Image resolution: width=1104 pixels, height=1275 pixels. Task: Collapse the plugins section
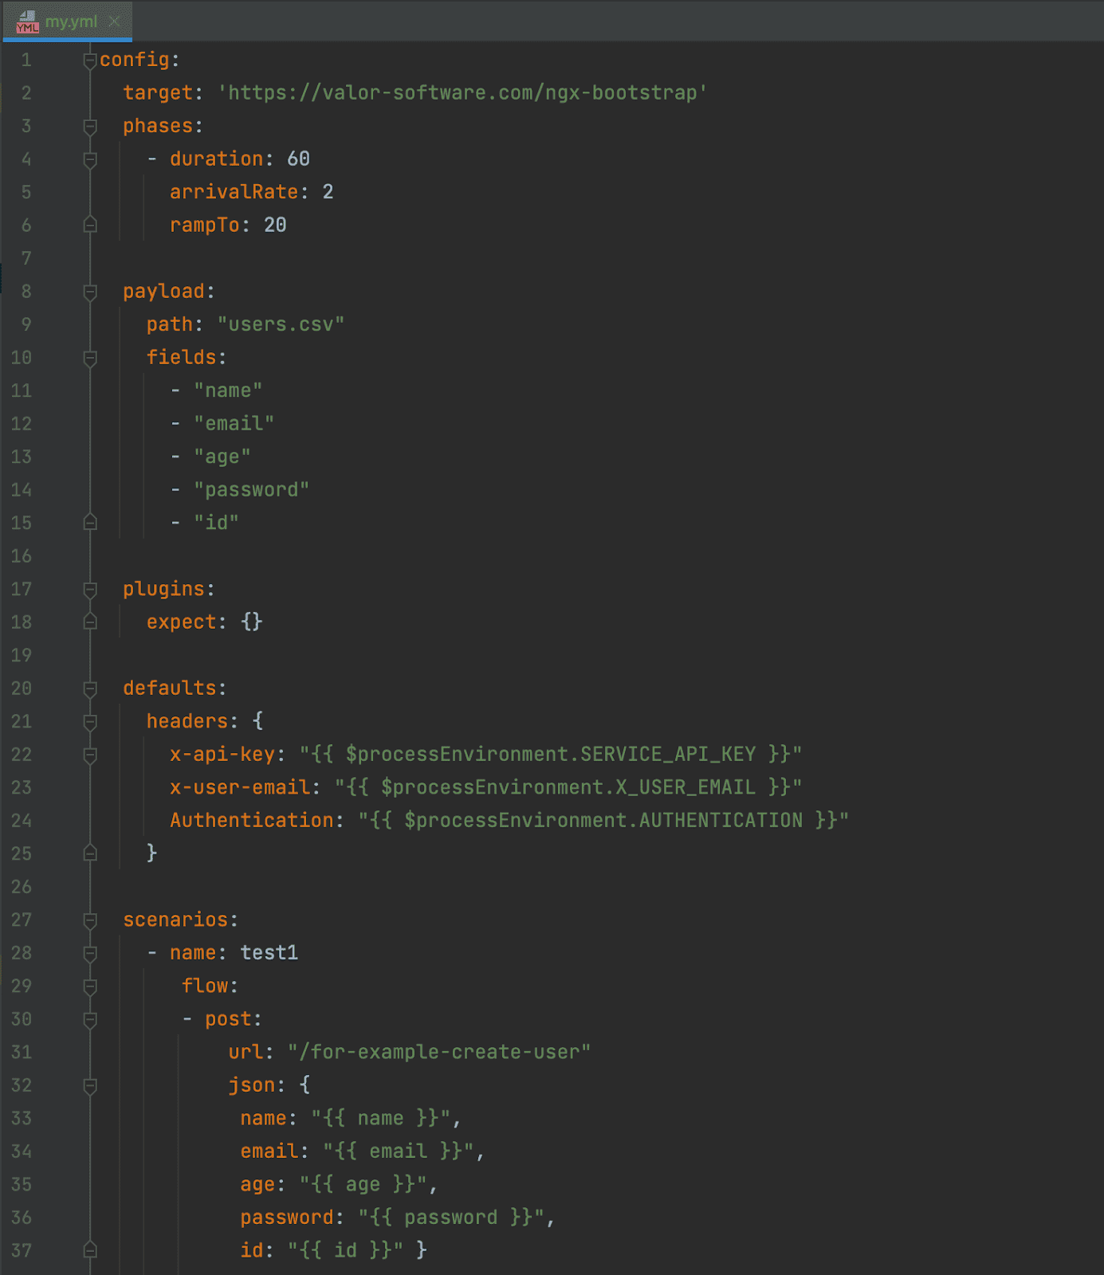[x=90, y=590]
